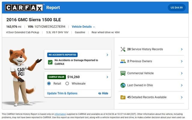The width and height of the screenshot is (192, 120).
Task: Expand the No Accidents Reported arrow
Action: (x=107, y=55)
